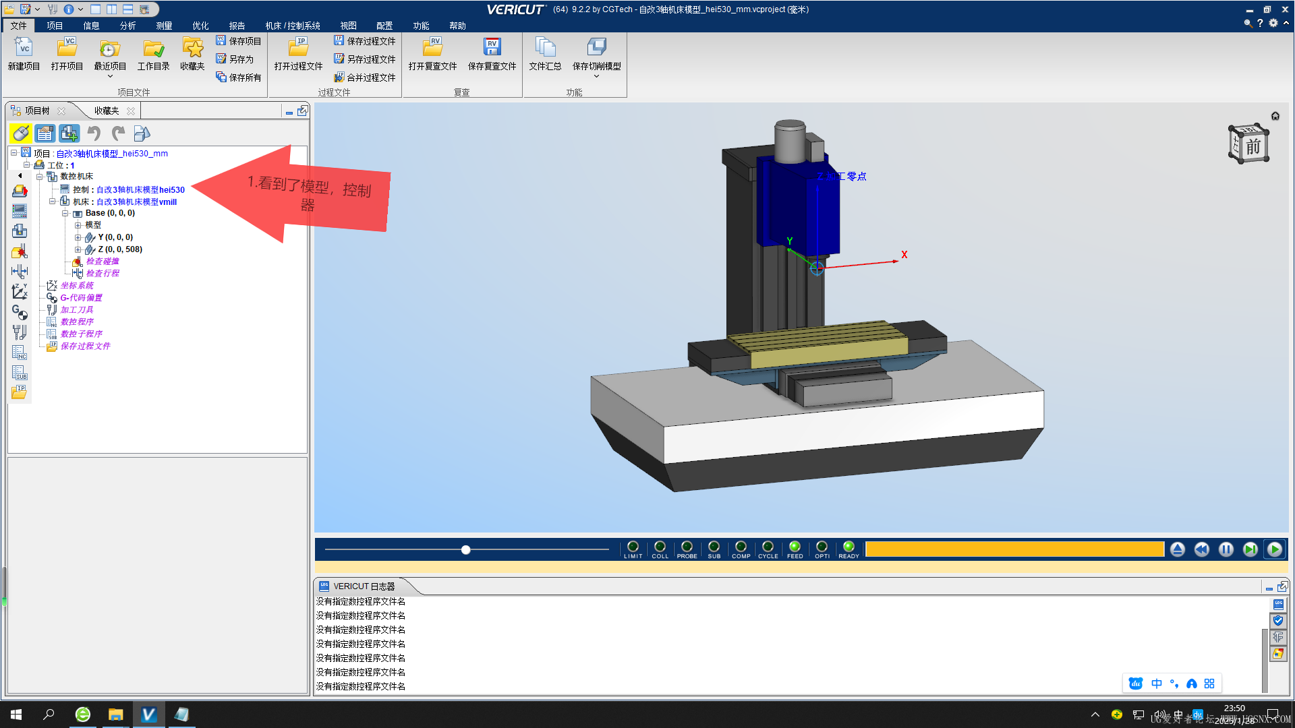
Task: Collapse the 项目 root tree node
Action: point(14,153)
